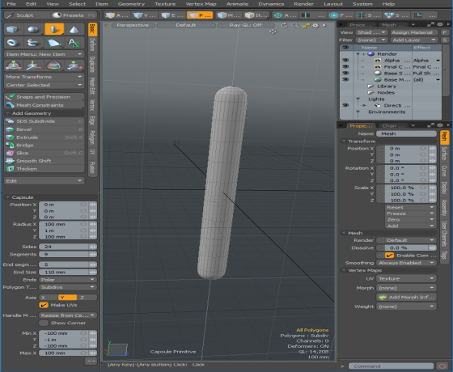Click the Assign Material button
The width and height of the screenshot is (453, 372).
412,32
